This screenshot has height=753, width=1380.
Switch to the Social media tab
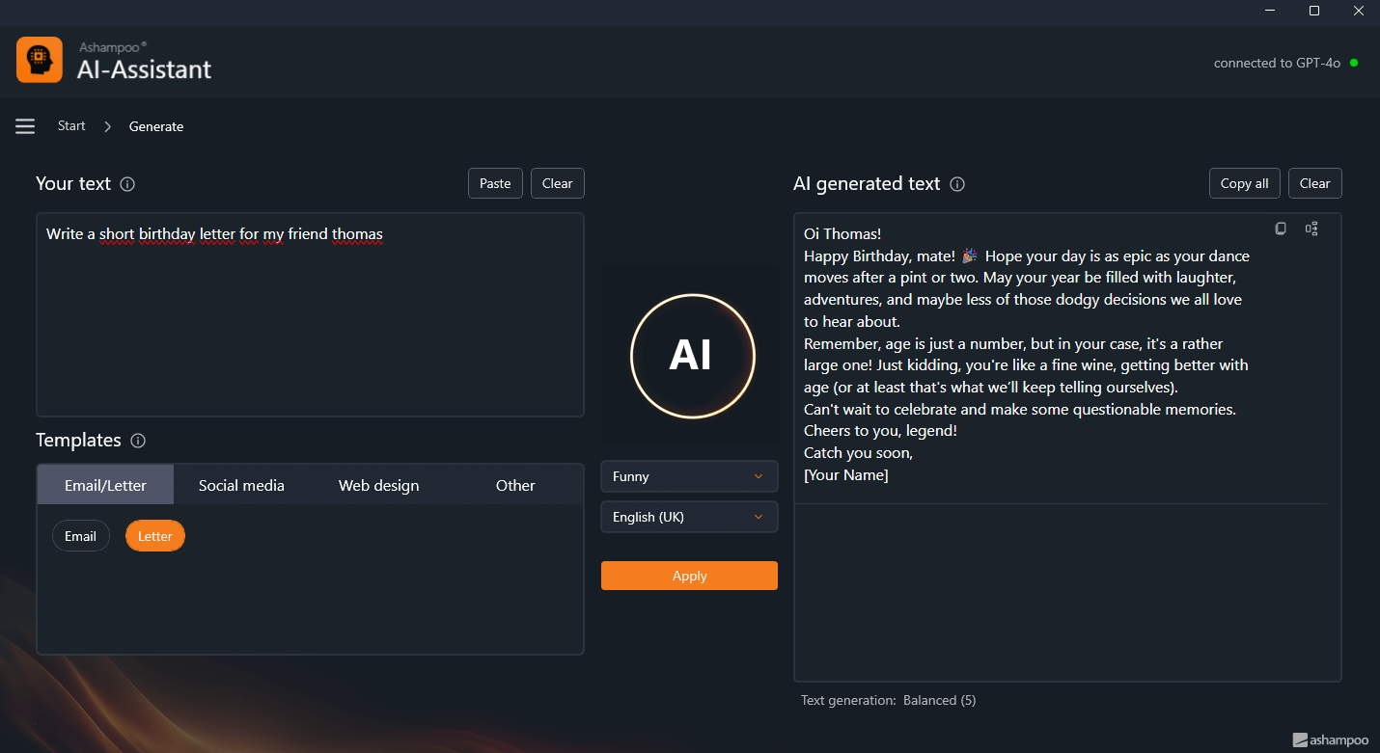tap(241, 485)
